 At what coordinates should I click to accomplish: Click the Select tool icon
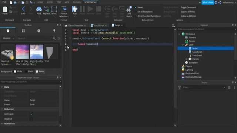point(54,9)
